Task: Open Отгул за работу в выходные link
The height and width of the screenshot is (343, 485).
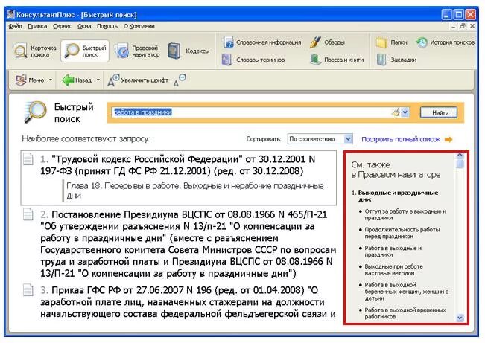Action: click(x=405, y=214)
